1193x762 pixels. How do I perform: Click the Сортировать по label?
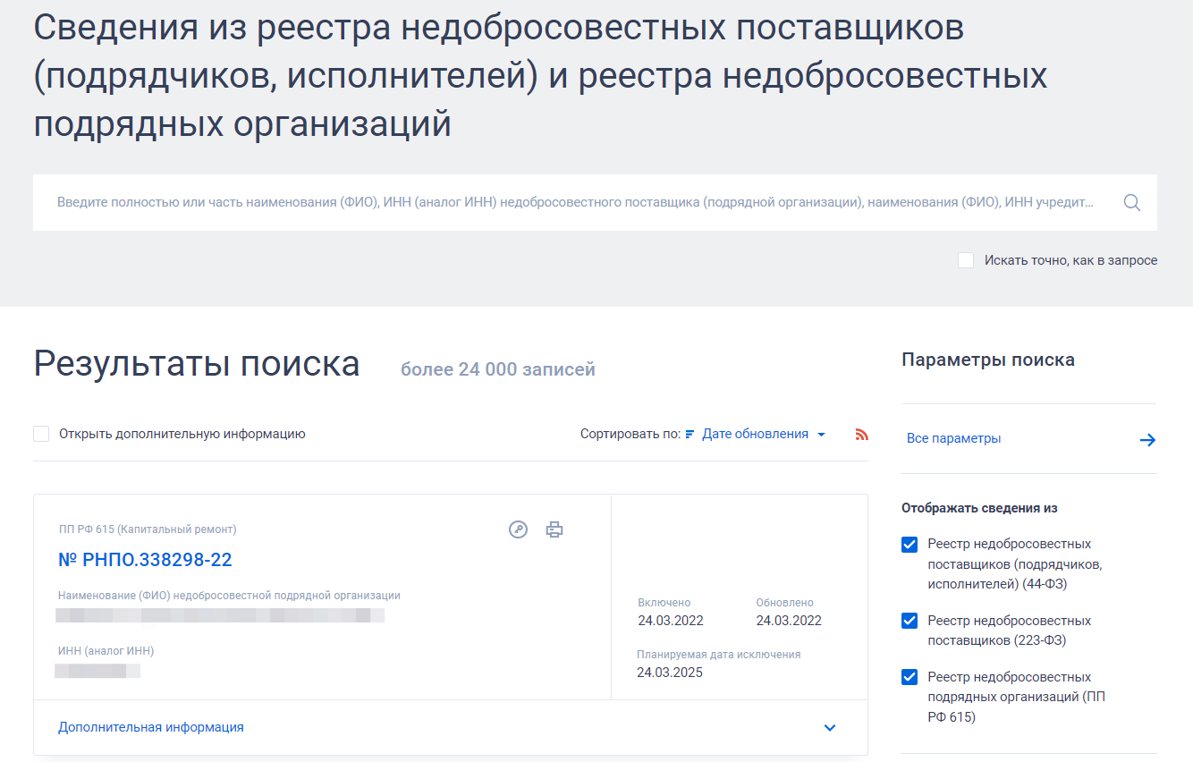(x=630, y=434)
